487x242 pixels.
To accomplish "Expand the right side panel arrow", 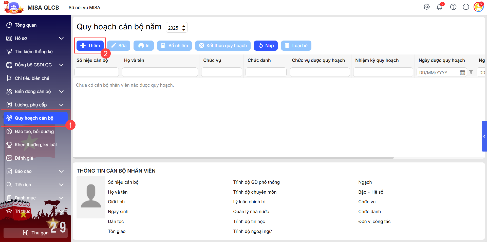I will (x=484, y=136).
